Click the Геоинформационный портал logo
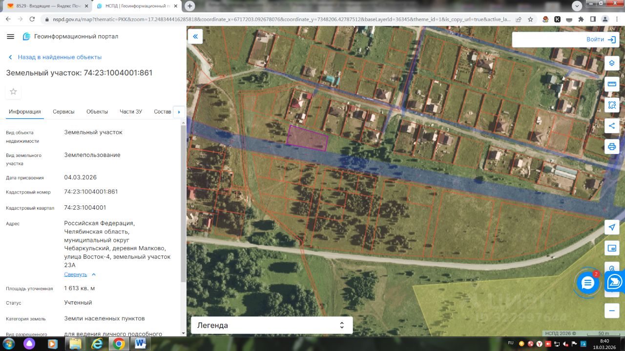Image resolution: width=625 pixels, height=351 pixels. [x=70, y=37]
